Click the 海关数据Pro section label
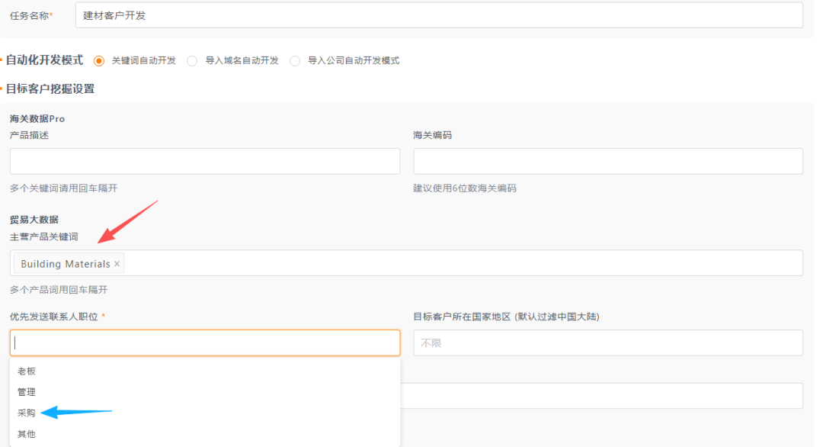Viewport: 823px width, 447px height. [37, 119]
